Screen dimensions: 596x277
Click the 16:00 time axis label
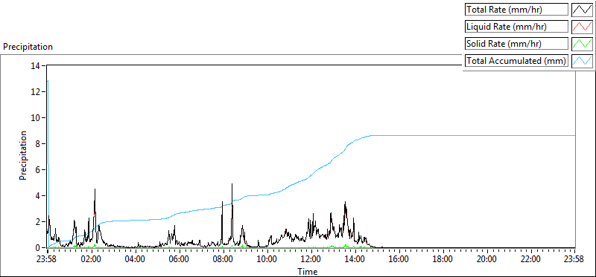coord(399,260)
